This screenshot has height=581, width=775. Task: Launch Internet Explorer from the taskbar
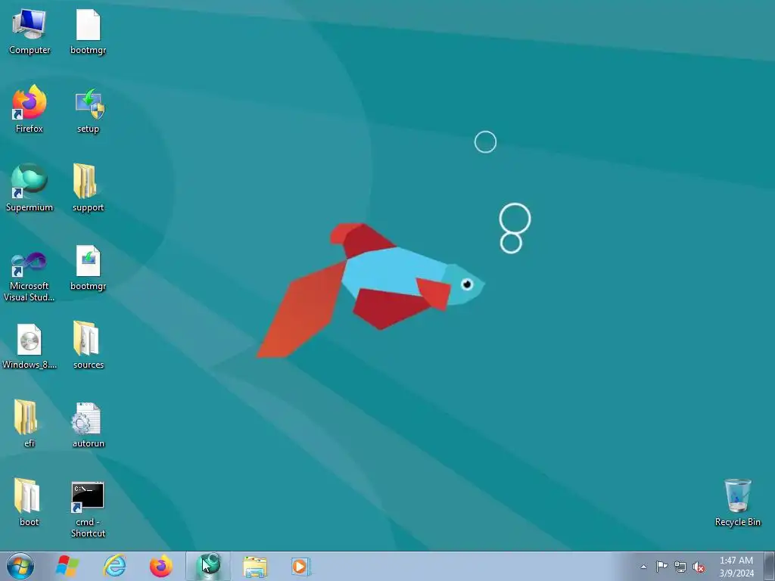point(115,566)
